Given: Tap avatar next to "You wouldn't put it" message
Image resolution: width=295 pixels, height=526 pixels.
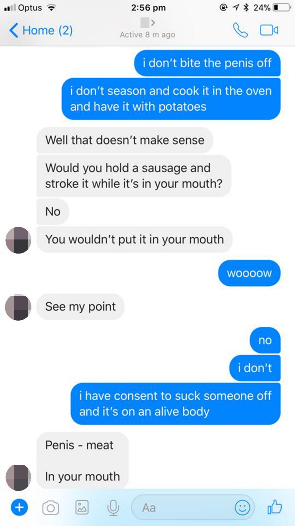Looking at the screenshot, I should (18, 240).
